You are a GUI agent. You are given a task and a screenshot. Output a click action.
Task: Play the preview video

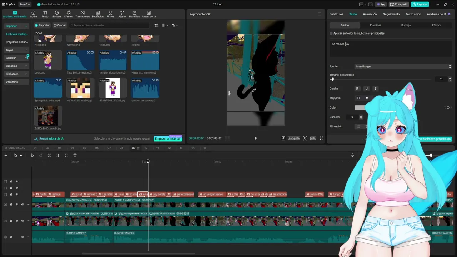256,138
